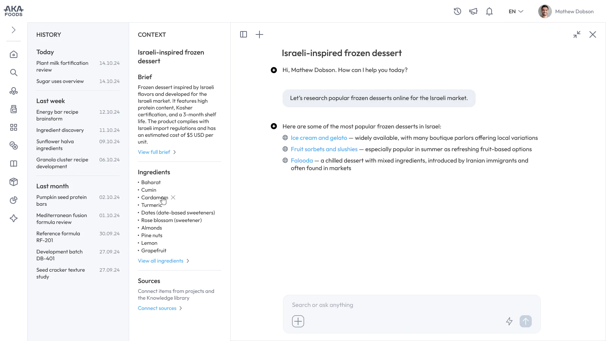Focus the Search or ask anything field
Image resolution: width=606 pixels, height=341 pixels.
pos(412,305)
